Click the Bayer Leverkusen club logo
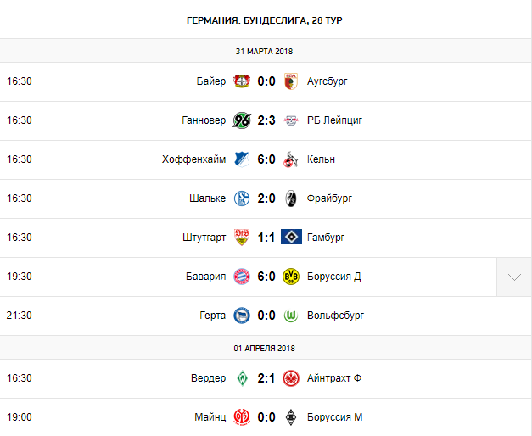Viewport: 532px width, 436px height. [x=242, y=81]
